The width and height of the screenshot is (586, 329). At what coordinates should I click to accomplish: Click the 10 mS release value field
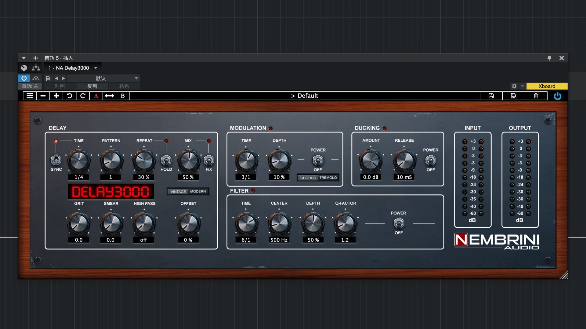tap(404, 177)
